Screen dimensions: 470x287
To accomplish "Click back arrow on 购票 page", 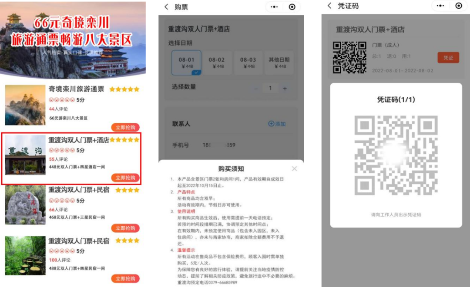I will (x=166, y=7).
